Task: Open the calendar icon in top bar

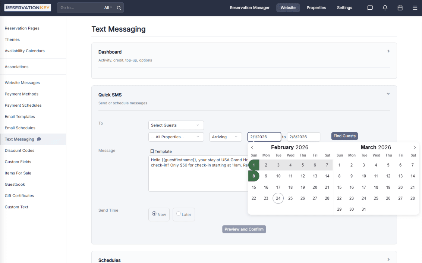Action: click(x=400, y=8)
